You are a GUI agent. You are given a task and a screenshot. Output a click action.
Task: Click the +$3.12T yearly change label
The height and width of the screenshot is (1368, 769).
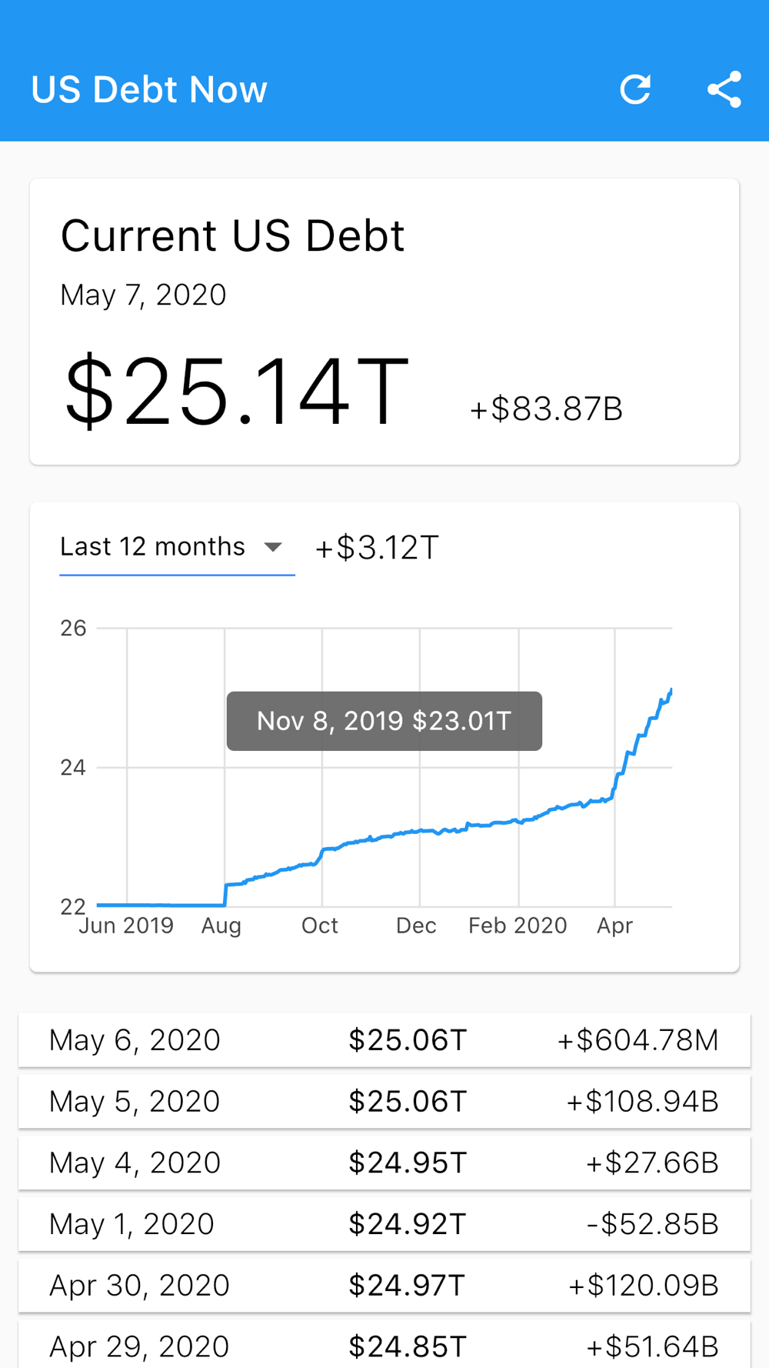point(377,548)
